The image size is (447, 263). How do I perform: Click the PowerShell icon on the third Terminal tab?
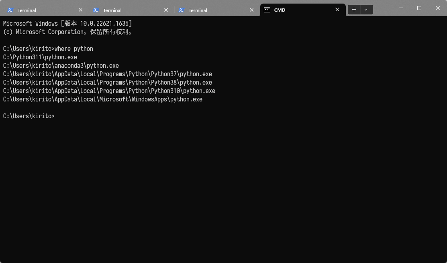click(182, 10)
